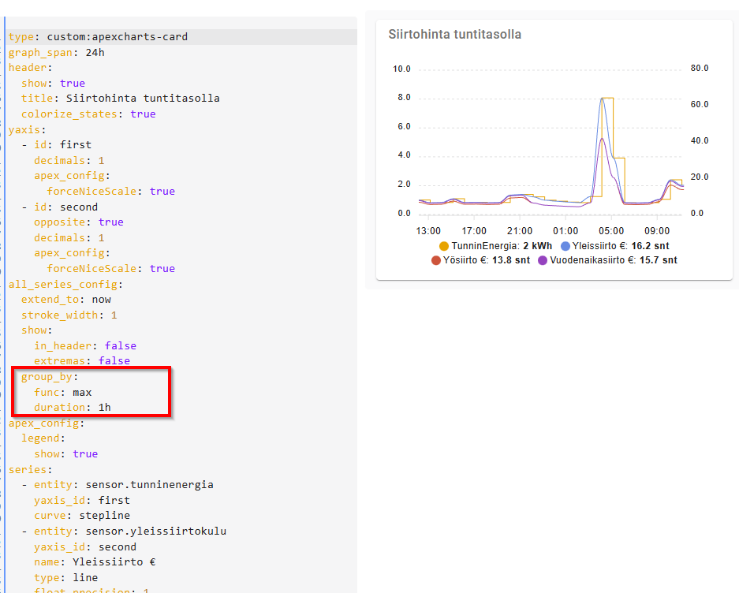Place cursor at func: max line
The height and width of the screenshot is (593, 739).
coord(62,392)
